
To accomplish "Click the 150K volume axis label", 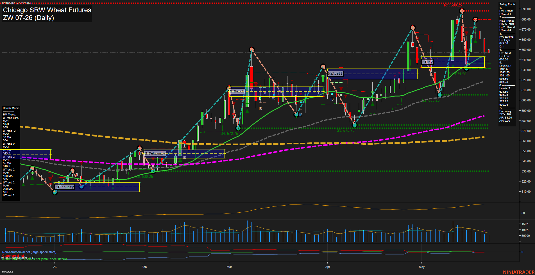I will pyautogui.click(x=525, y=224).
